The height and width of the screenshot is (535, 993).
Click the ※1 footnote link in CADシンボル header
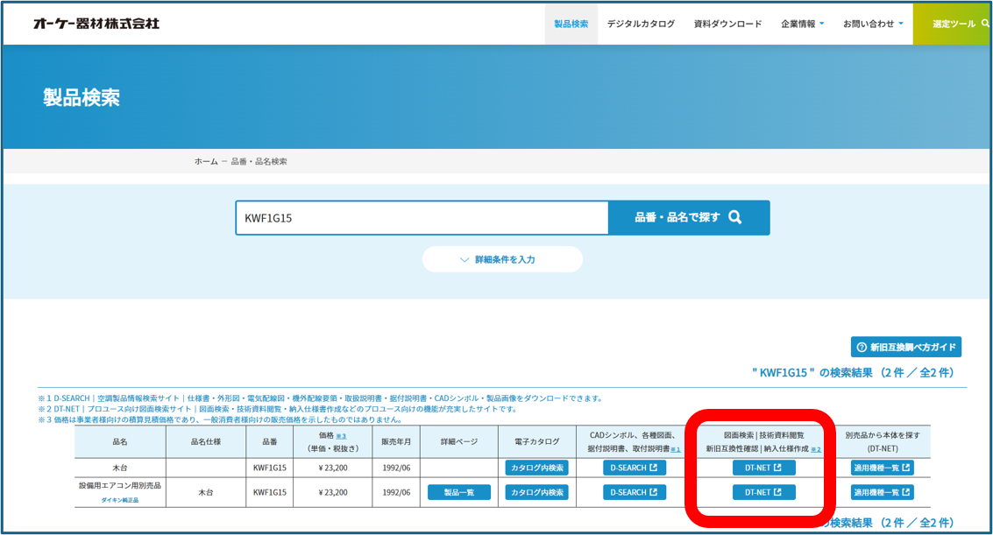click(676, 449)
